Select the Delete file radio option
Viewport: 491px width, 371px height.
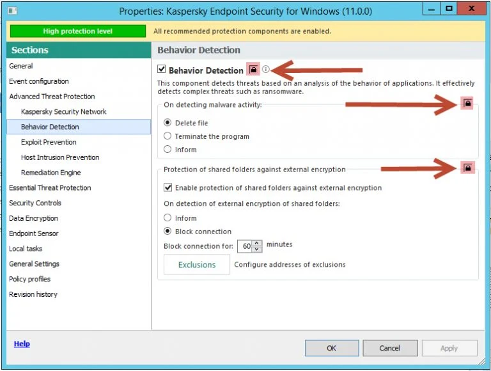[168, 123]
